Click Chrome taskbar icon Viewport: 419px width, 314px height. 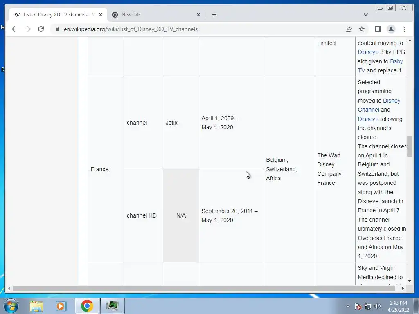(x=87, y=306)
